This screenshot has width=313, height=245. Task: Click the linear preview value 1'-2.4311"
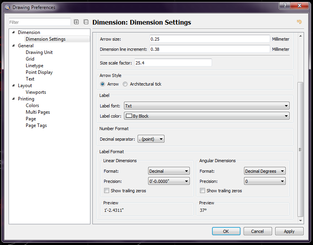114,210
